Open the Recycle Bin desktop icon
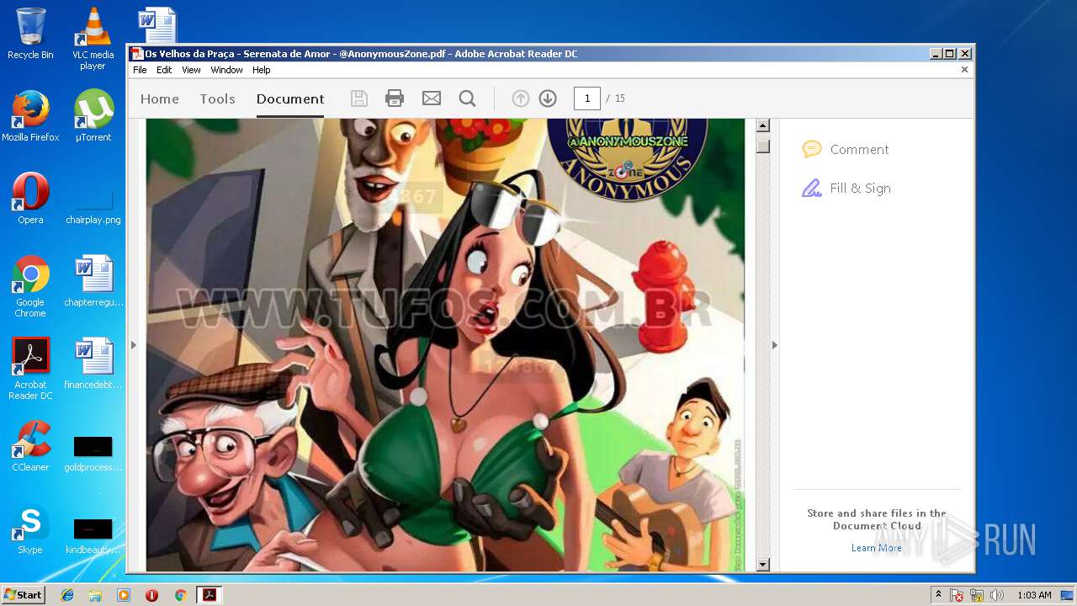This screenshot has height=606, width=1077. 30,34
